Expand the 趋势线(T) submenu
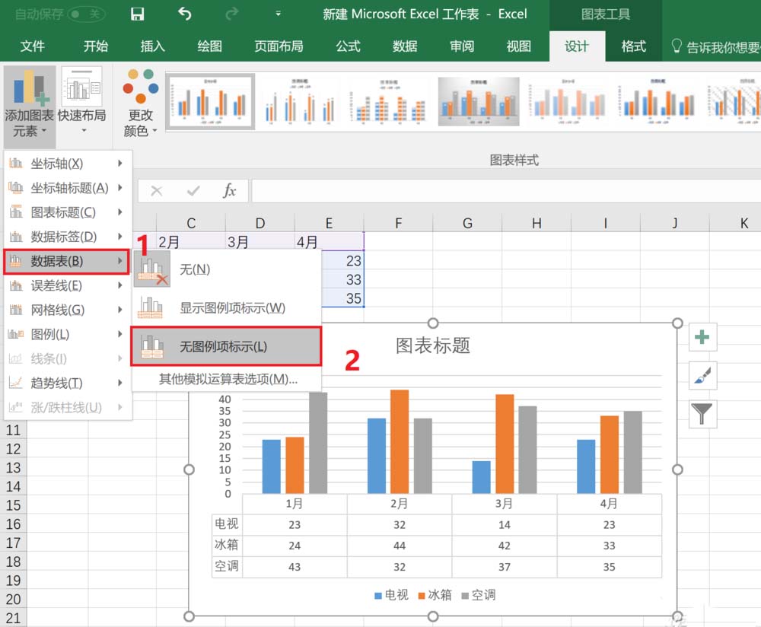 (x=68, y=383)
